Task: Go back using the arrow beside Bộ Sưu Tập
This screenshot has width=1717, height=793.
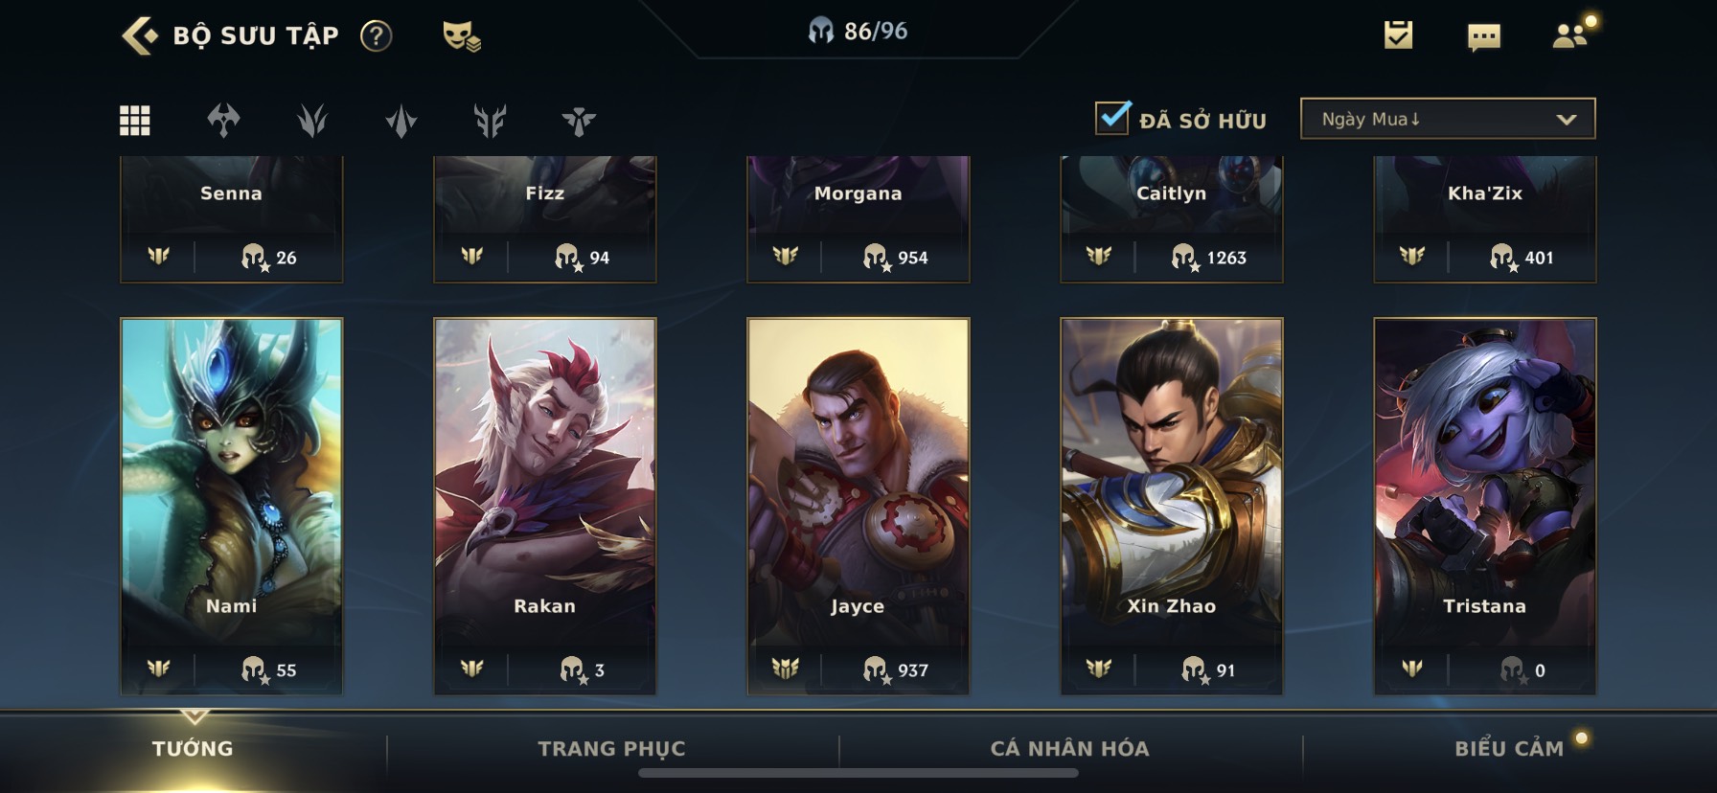Action: (x=139, y=35)
